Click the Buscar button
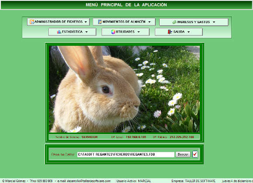 pos(183,154)
